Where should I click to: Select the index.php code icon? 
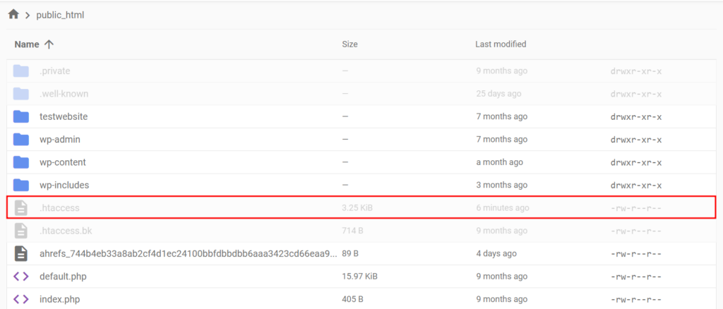coord(20,299)
